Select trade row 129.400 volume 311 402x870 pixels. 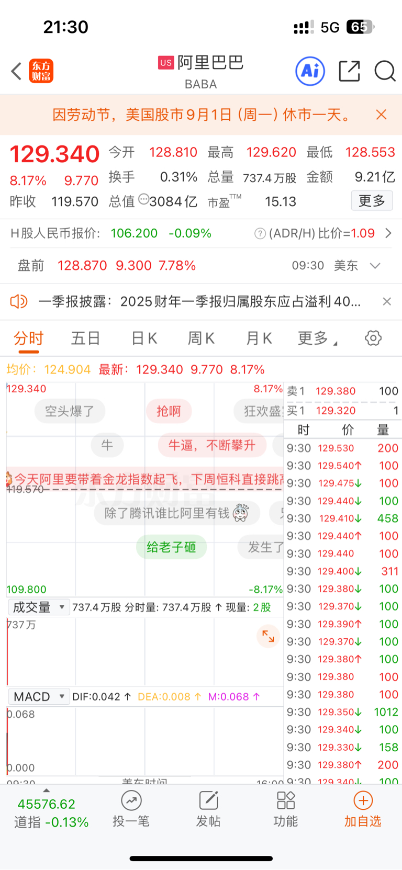click(342, 571)
